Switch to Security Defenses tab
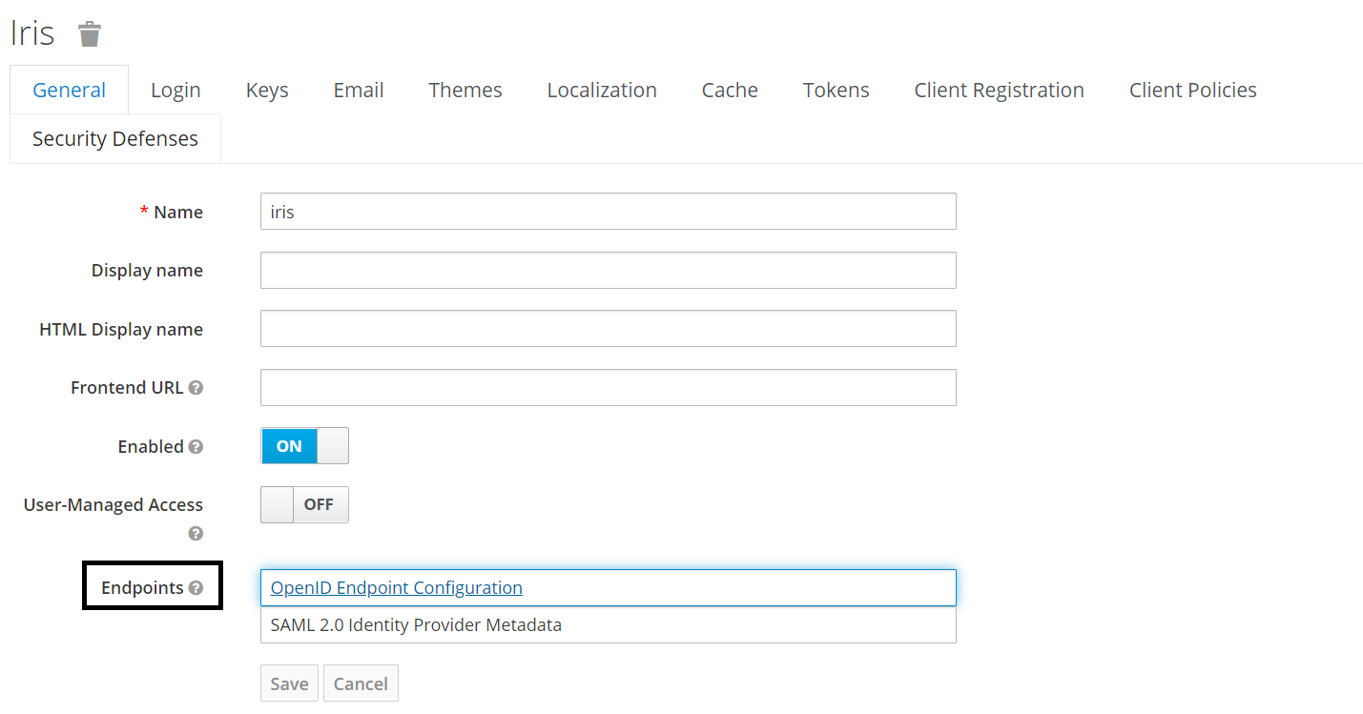Viewport: 1363px width, 714px height. tap(115, 139)
